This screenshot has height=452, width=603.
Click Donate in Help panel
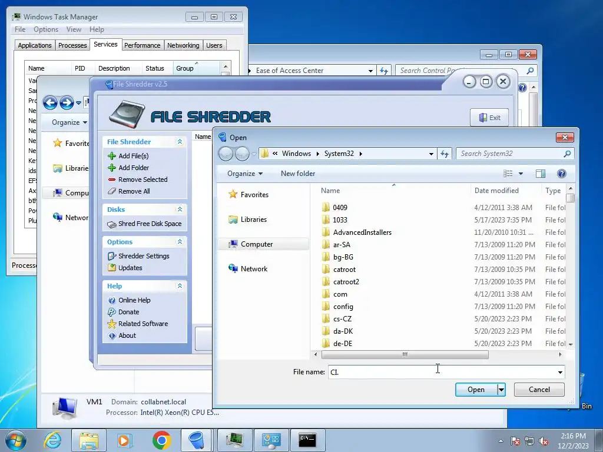[128, 312]
